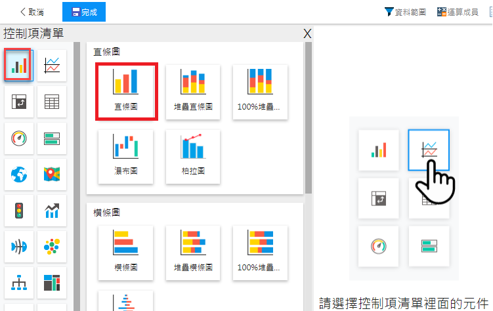Click the 完成 finish button
The height and width of the screenshot is (311, 493).
(x=83, y=12)
